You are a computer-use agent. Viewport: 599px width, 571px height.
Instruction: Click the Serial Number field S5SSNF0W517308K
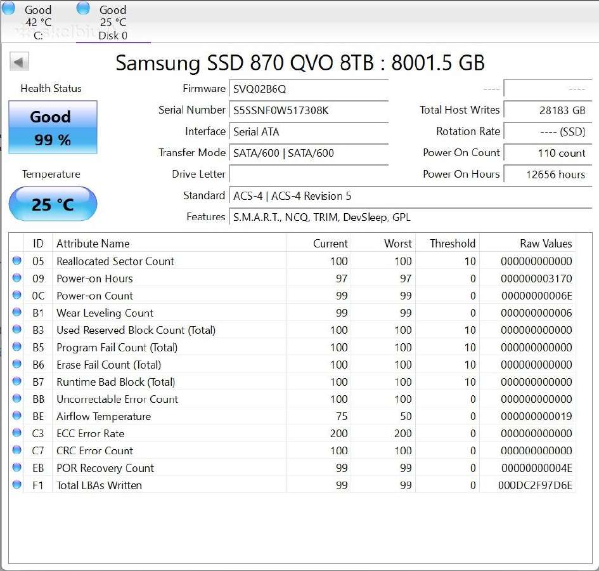309,110
